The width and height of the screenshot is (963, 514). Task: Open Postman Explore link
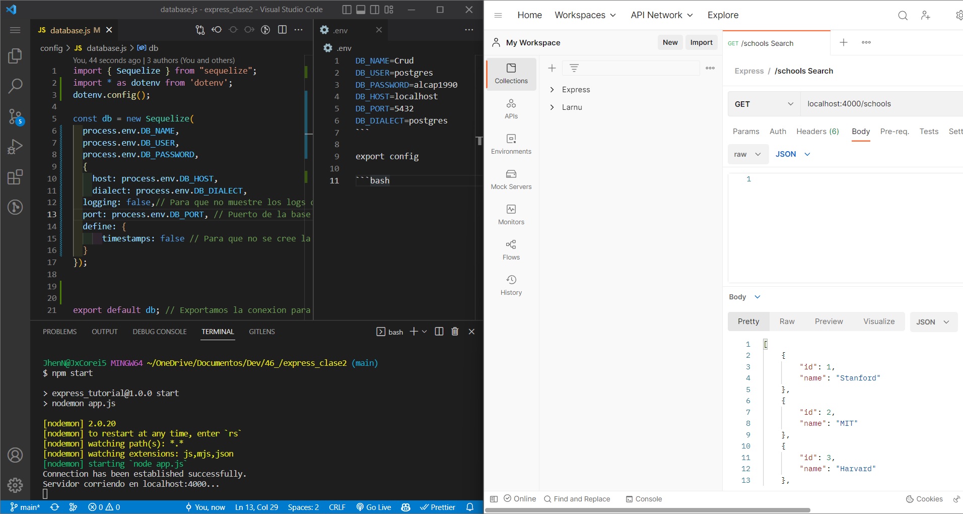(x=723, y=15)
